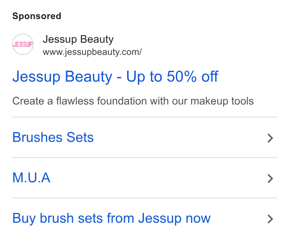
Task: Expand the chevron beside Brushes Sets
Action: coord(271,138)
